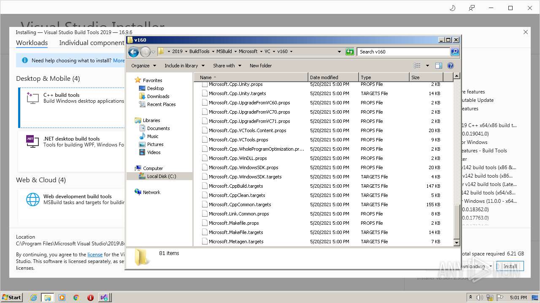The image size is (540, 303).
Task: Switch to Individual components tab
Action: click(x=92, y=43)
